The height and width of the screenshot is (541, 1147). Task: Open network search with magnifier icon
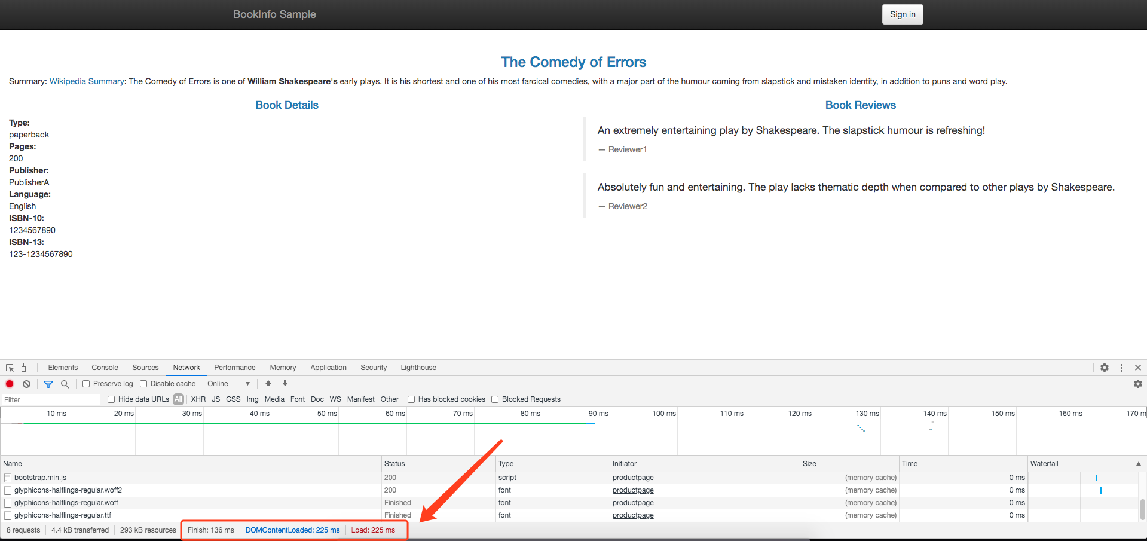click(x=65, y=384)
